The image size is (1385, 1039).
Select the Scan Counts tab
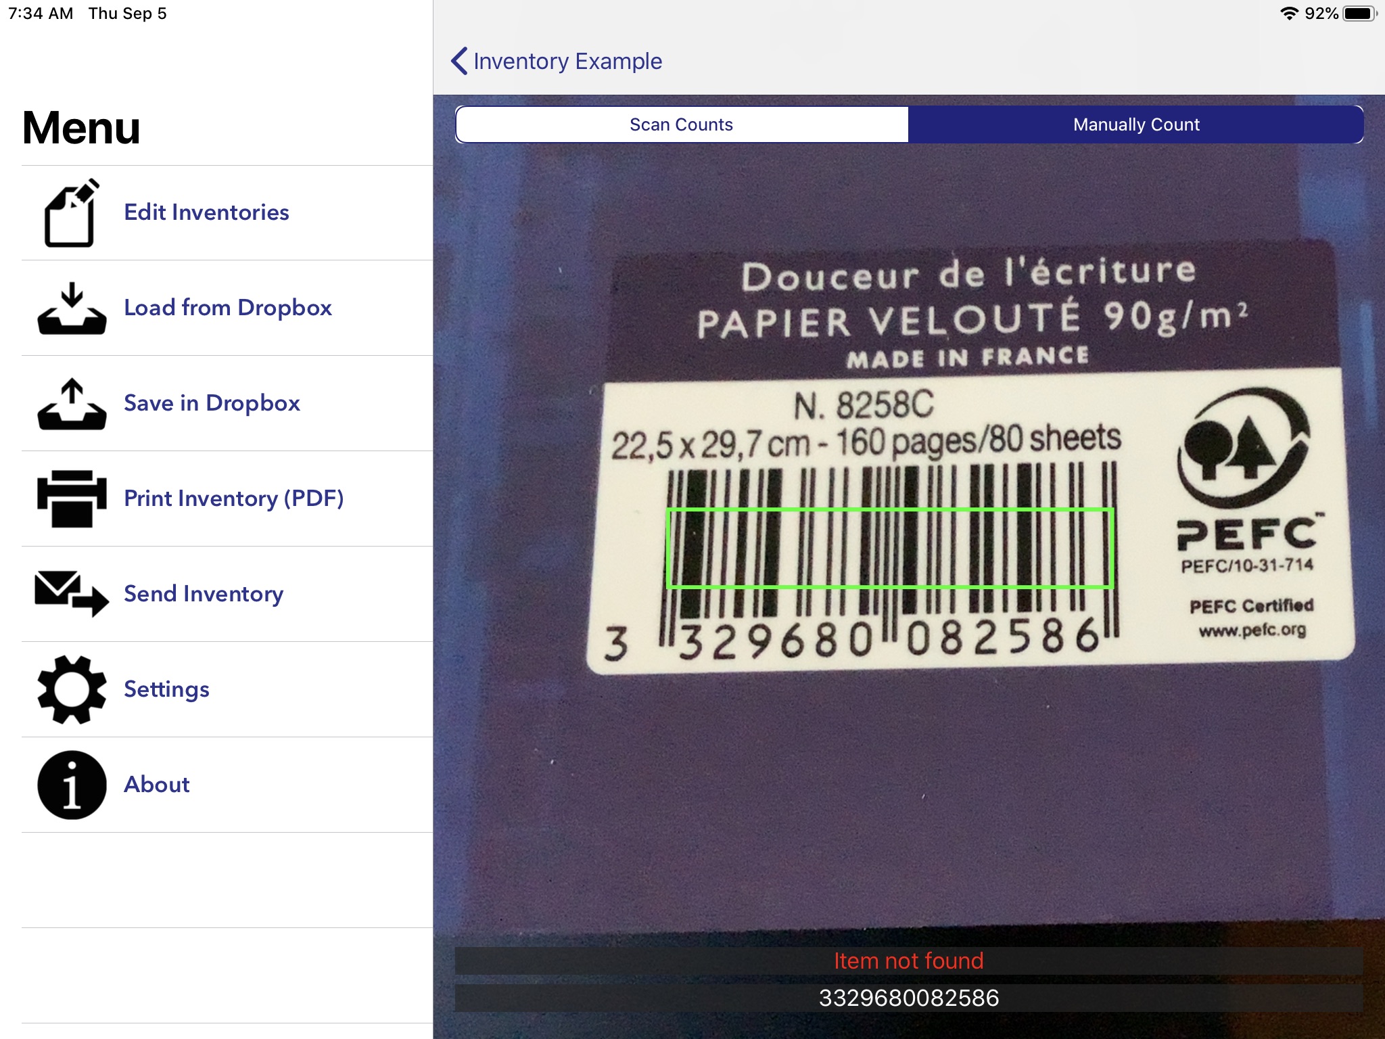click(x=682, y=123)
